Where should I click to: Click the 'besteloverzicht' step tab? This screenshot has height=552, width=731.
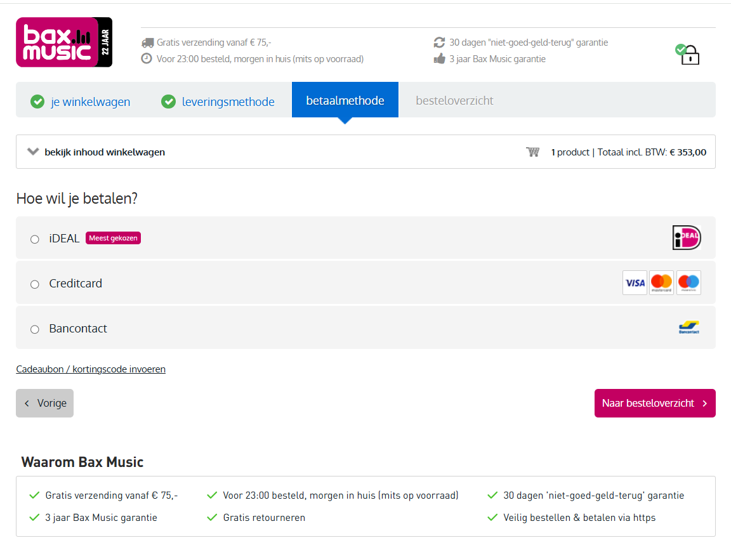(x=454, y=101)
